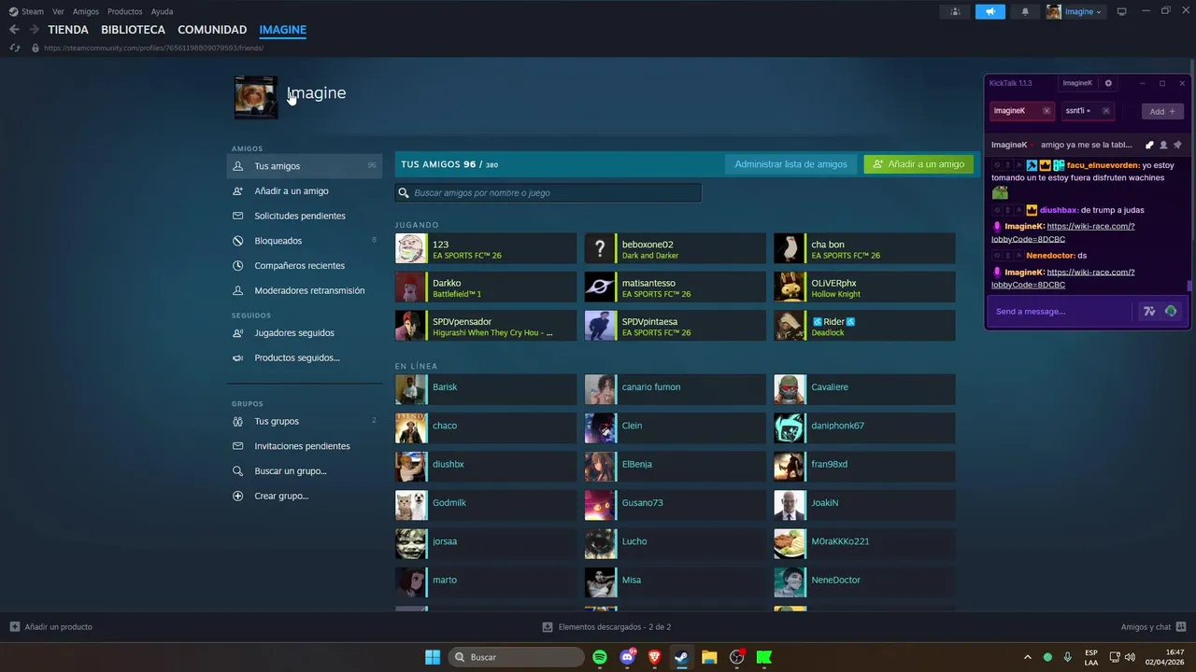Open the IMAGINE profile tab
This screenshot has height=672, width=1196.
pos(283,30)
